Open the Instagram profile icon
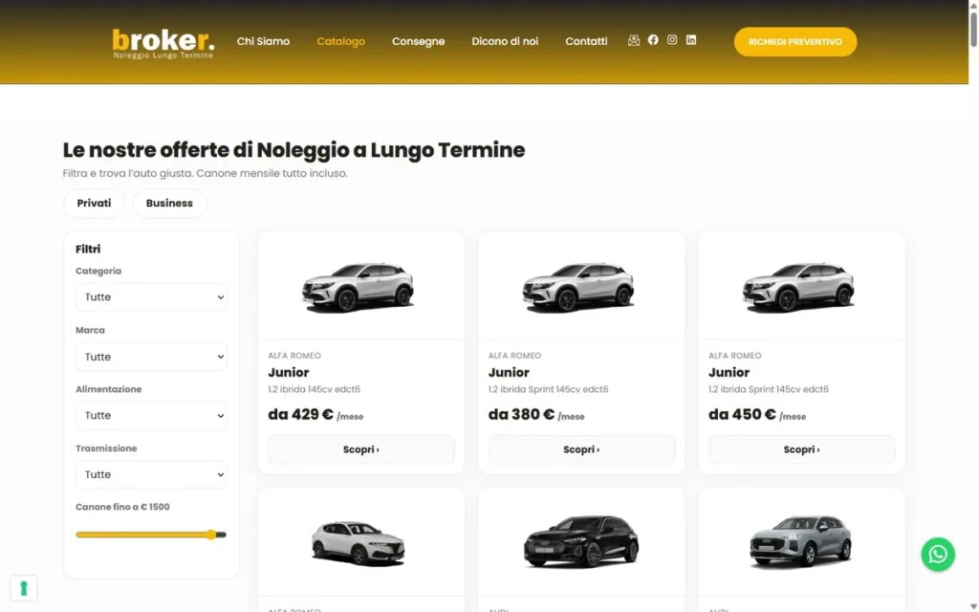This screenshot has height=612, width=979. 672,40
